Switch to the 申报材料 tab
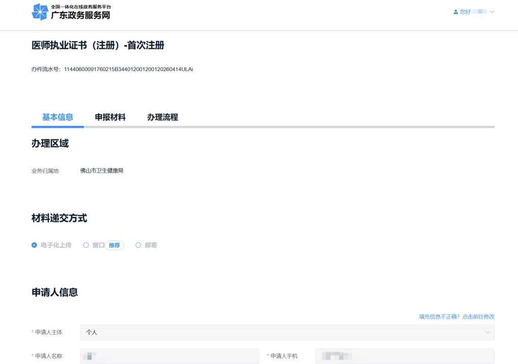Image resolution: width=518 pixels, height=364 pixels. click(x=110, y=117)
